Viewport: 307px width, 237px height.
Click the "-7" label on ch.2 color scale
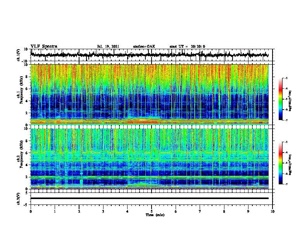[286, 184]
